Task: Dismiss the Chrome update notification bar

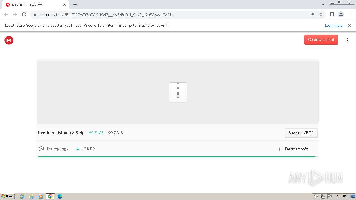Action: pyautogui.click(x=349, y=26)
